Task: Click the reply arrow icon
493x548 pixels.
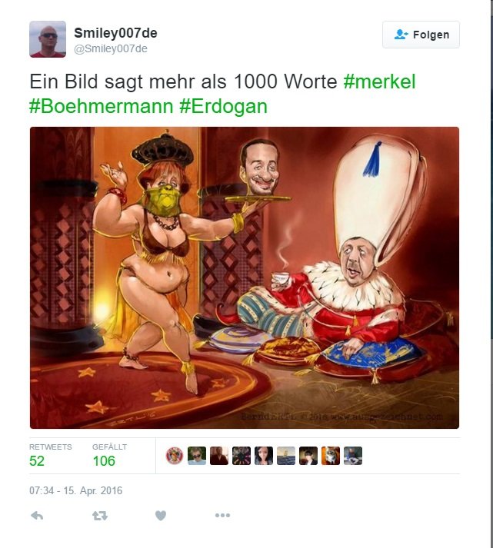Action: pyautogui.click(x=37, y=516)
